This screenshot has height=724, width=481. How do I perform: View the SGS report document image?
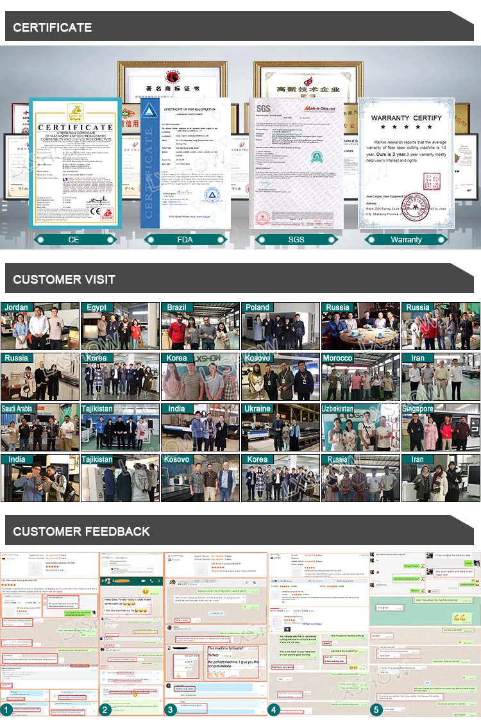(296, 163)
